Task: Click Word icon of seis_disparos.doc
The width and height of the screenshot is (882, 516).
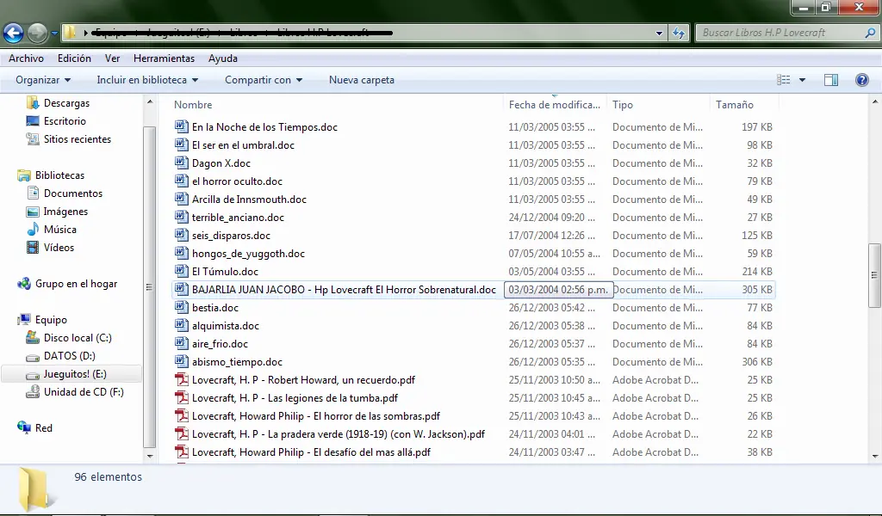Action: (x=181, y=235)
